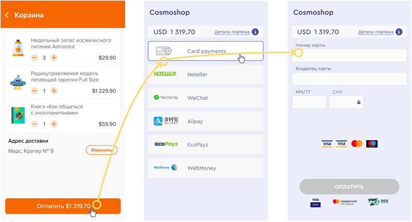Screen dimensions: 412x222
Task: Open Детали платежа link in the card form
Action: point(375,32)
